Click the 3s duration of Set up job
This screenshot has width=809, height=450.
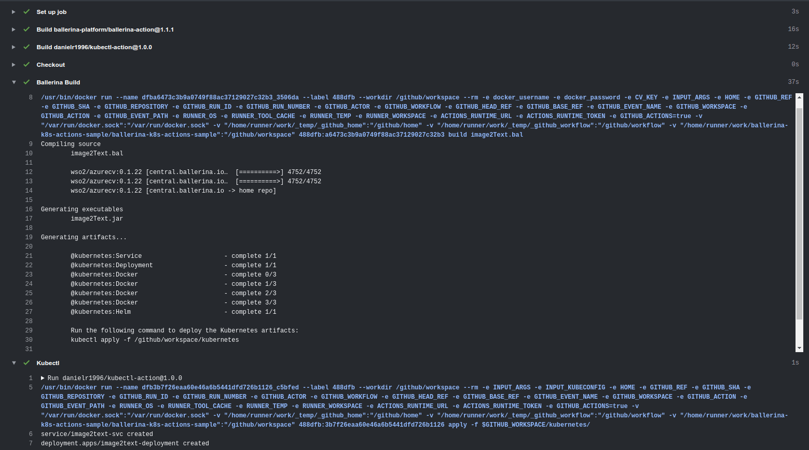point(795,11)
